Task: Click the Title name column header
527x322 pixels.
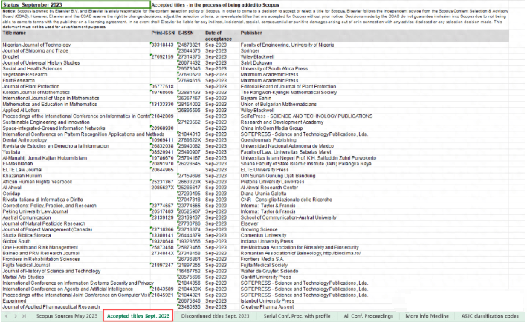Action: (14, 33)
